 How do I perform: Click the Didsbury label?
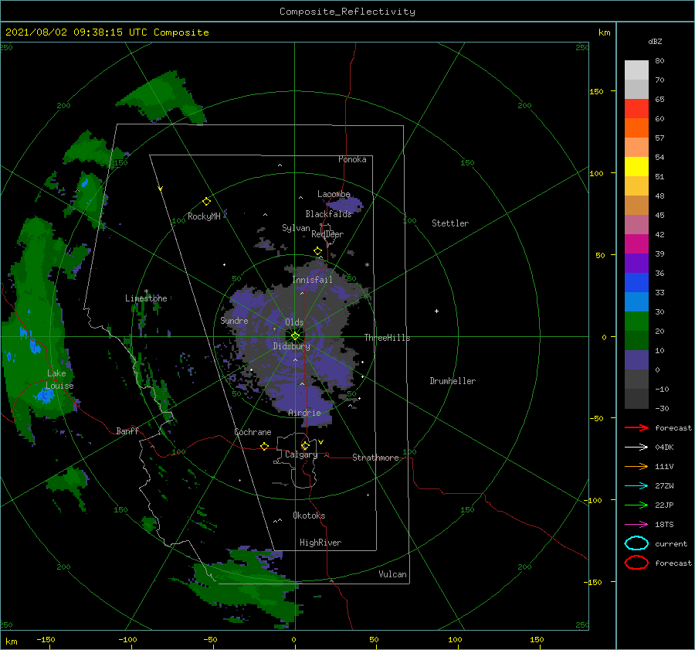pos(292,346)
